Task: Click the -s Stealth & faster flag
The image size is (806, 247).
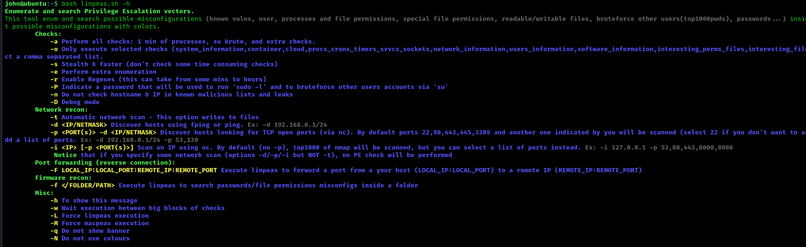Action: 54,64
